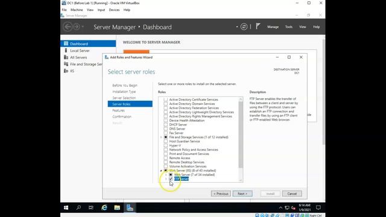Click the volume tray icon
Viewport: 386px width, 217px height.
(293, 207)
